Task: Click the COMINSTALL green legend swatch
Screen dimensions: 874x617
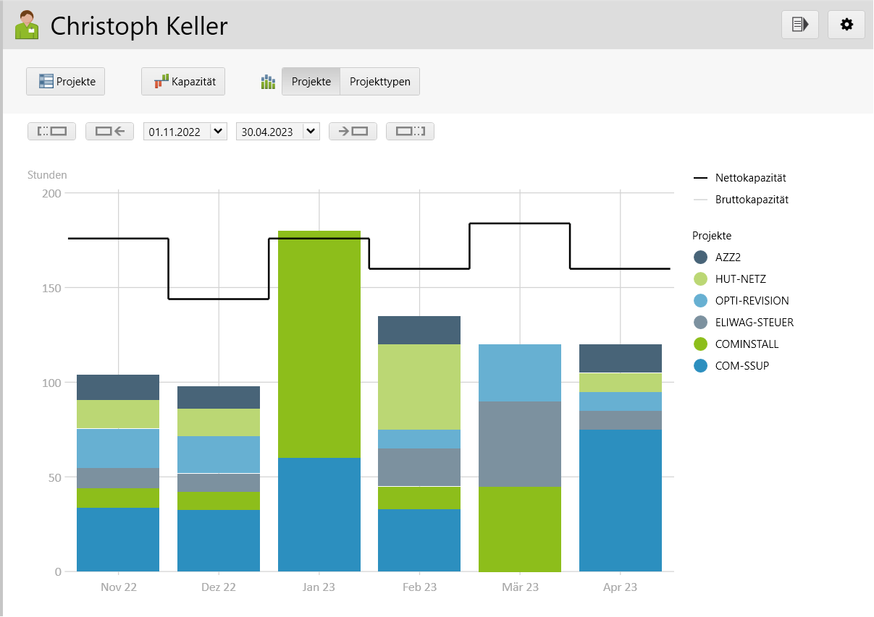Action: pos(700,344)
